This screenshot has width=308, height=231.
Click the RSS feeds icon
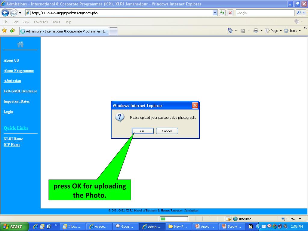(243, 31)
